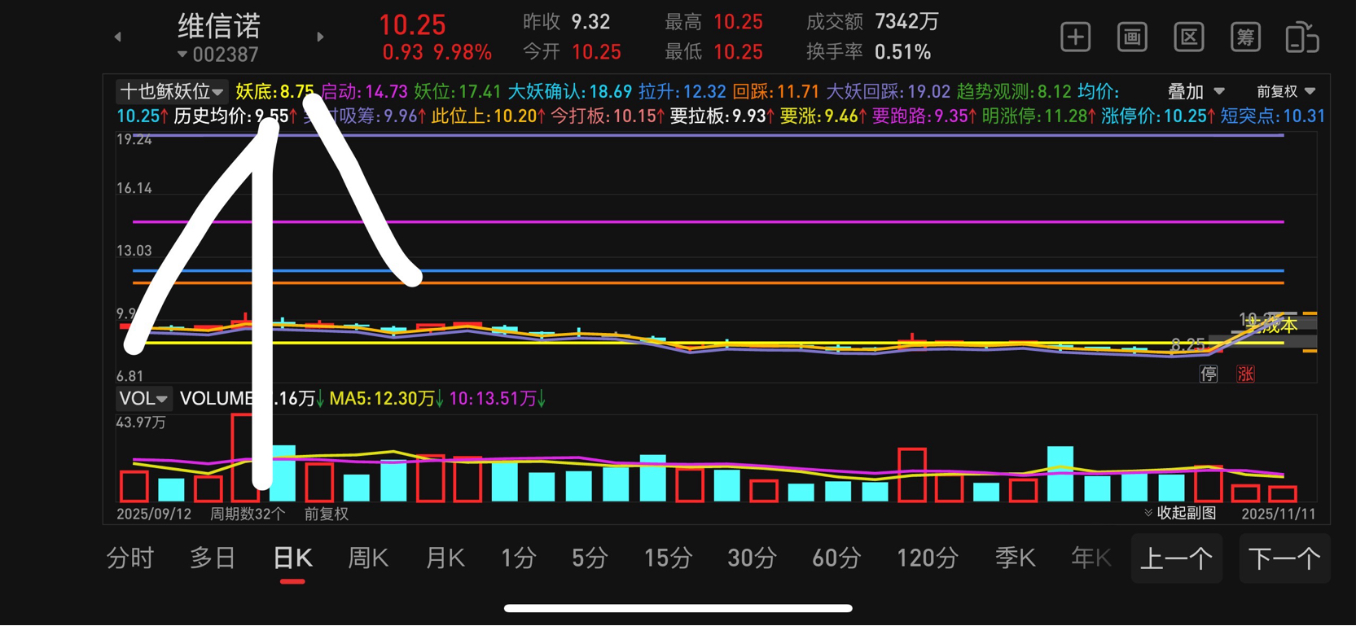The width and height of the screenshot is (1356, 626).
Task: Open the VOL sub-indicator dropdown
Action: pyautogui.click(x=143, y=398)
